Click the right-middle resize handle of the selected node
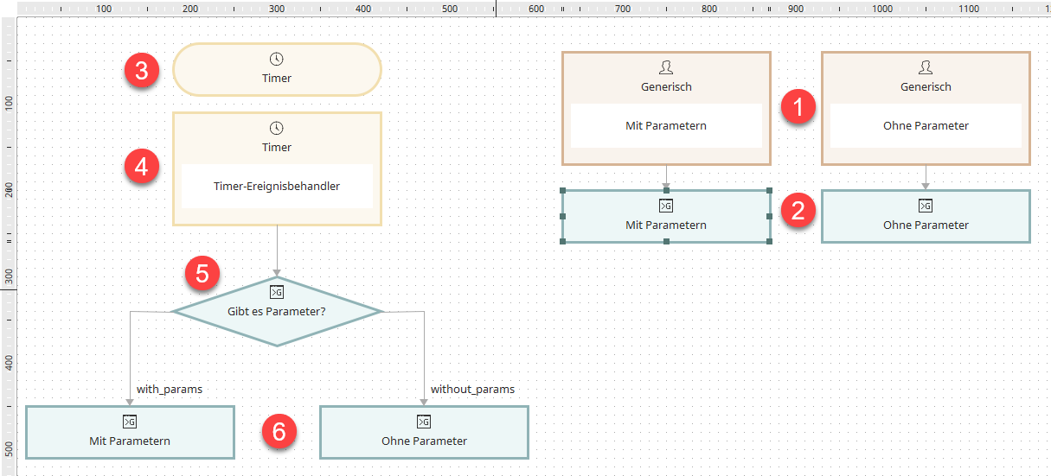This screenshot has height=476, width=1051. point(770,216)
